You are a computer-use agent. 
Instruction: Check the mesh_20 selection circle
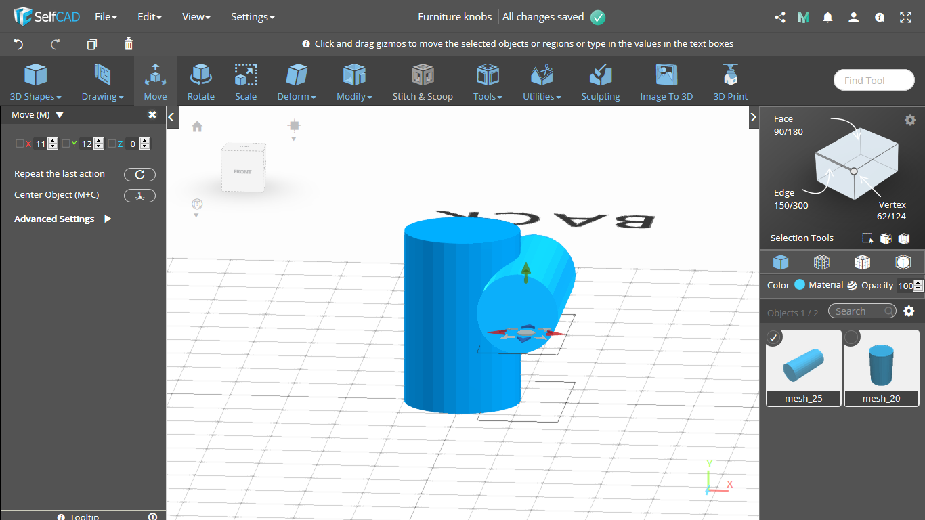(x=852, y=337)
